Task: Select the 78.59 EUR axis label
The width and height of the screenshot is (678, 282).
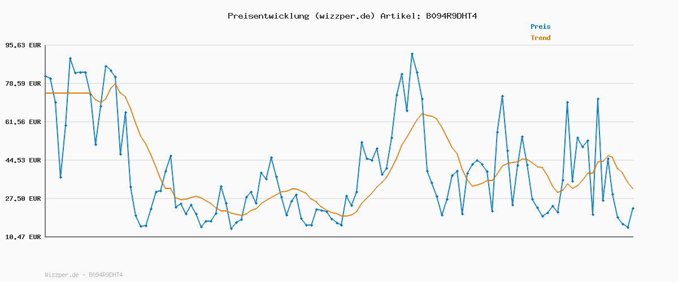Action: click(x=23, y=83)
